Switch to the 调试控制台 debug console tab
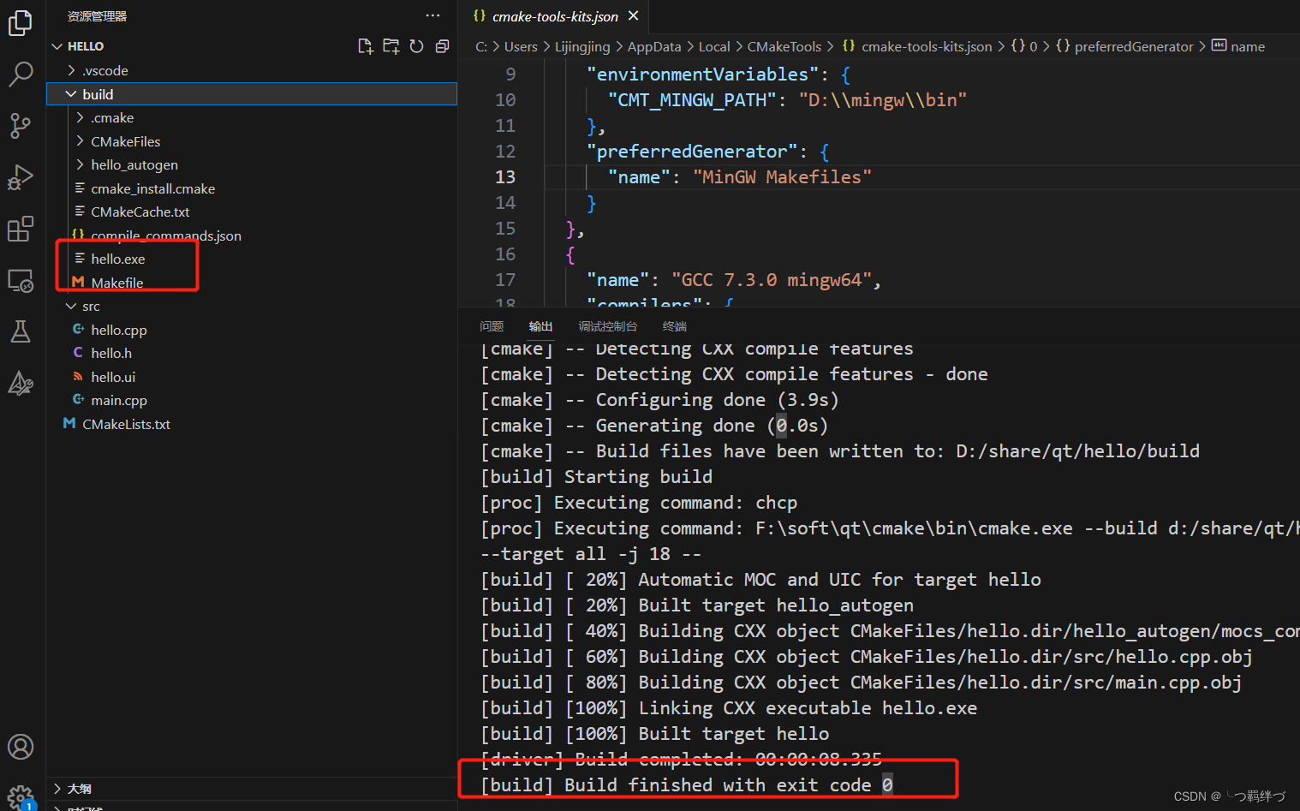The height and width of the screenshot is (811, 1300). 607,326
